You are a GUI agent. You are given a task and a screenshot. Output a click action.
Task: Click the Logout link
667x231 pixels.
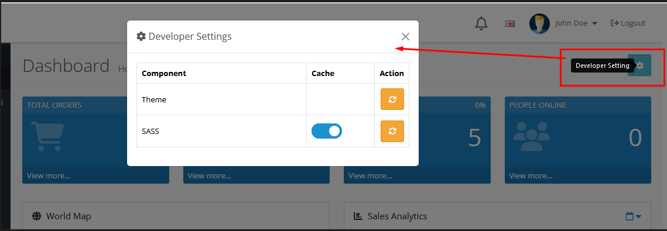tap(628, 23)
